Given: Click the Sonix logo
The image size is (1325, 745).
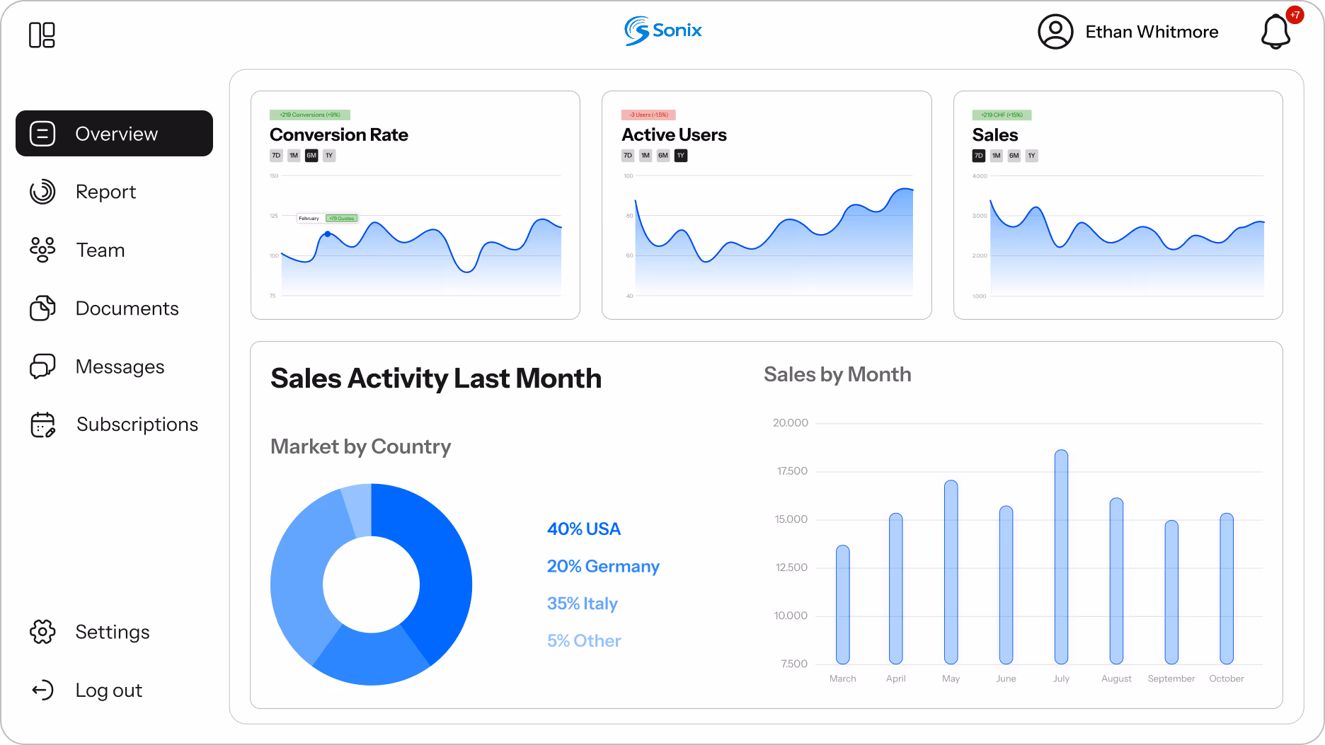Looking at the screenshot, I should 663,31.
